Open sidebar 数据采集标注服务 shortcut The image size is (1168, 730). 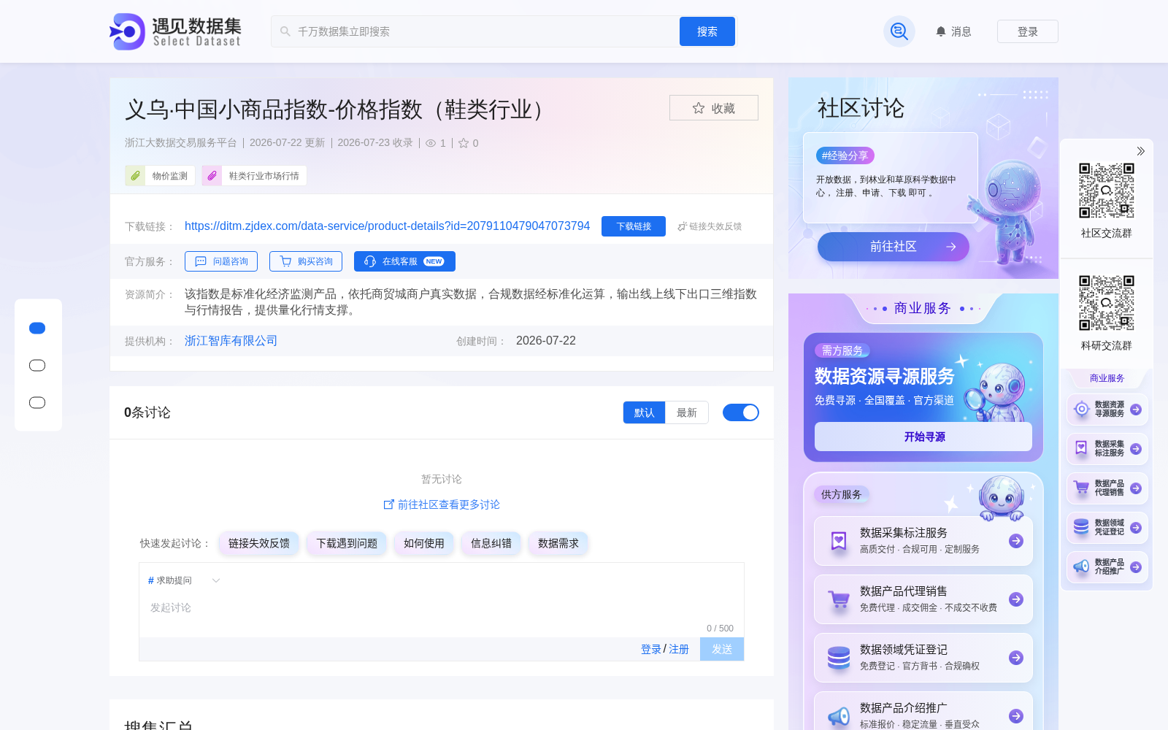(x=1107, y=449)
